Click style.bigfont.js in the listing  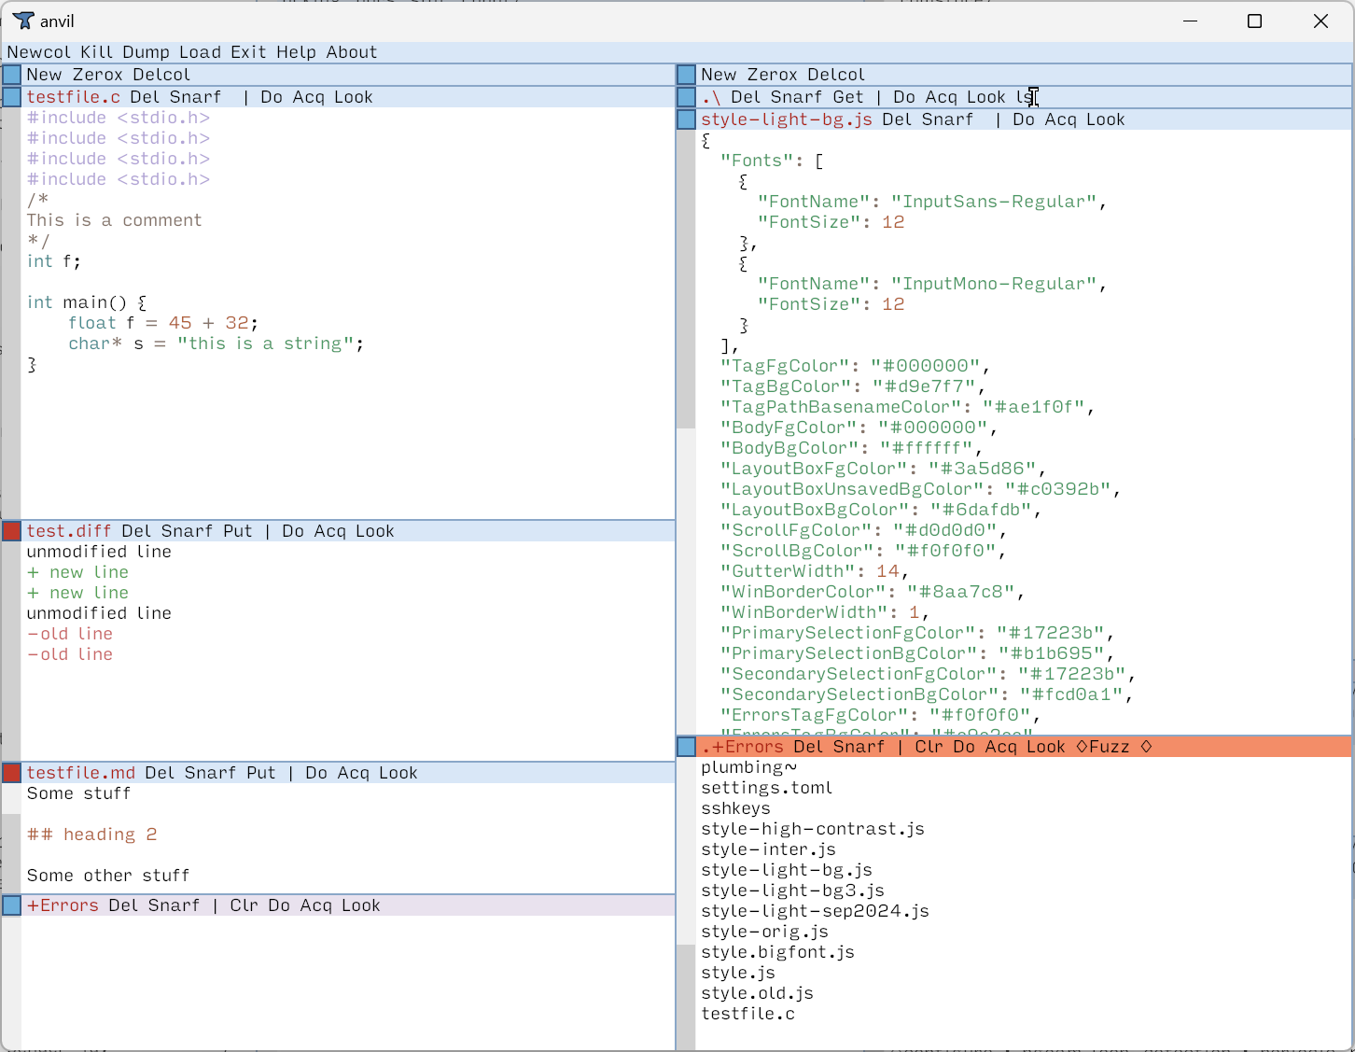click(777, 952)
